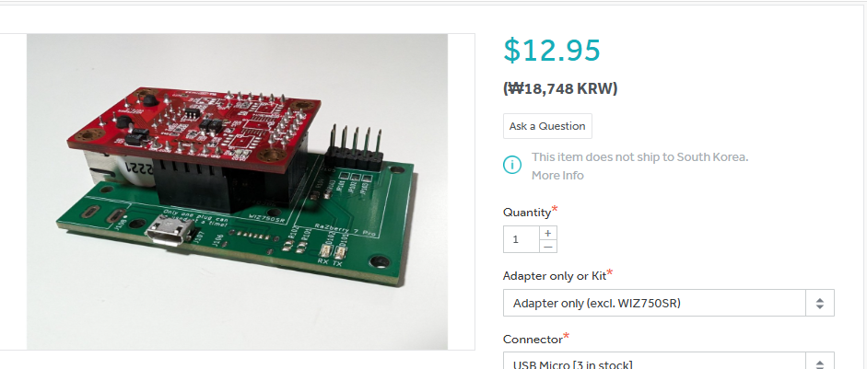Focus the Quantity input field

tap(521, 239)
